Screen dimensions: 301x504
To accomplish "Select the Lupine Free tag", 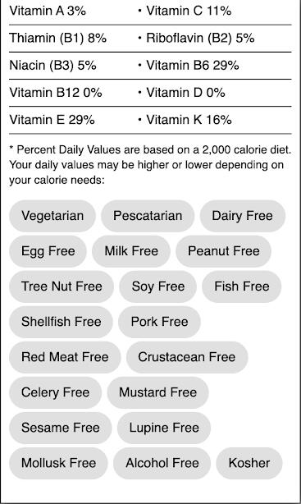I will click(x=164, y=428).
